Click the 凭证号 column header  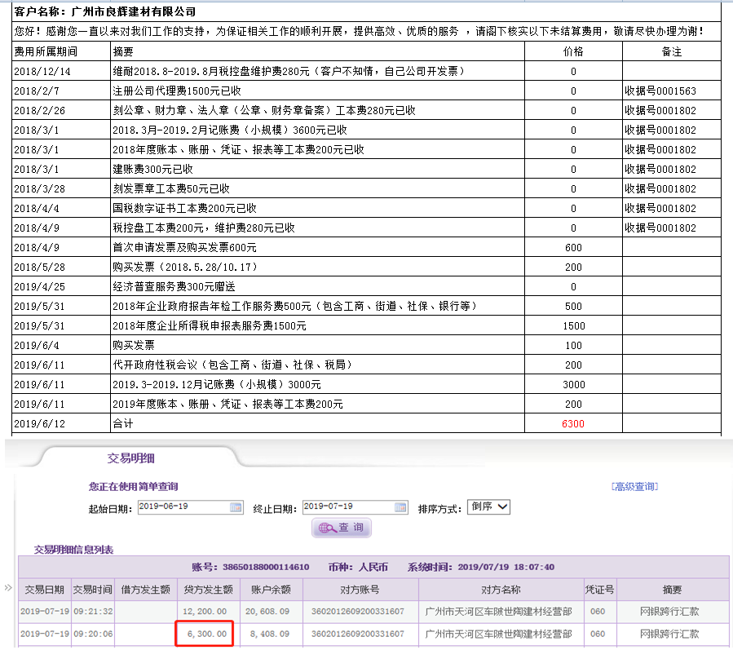click(x=600, y=590)
